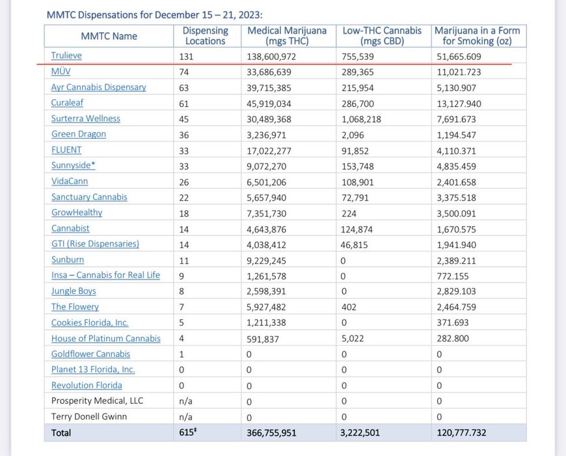Open the House of Platinum Cannabis link

click(x=106, y=339)
